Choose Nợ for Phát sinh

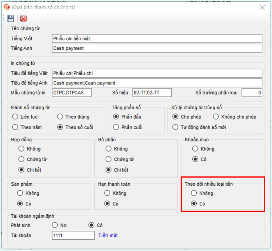pyautogui.click(x=55, y=225)
